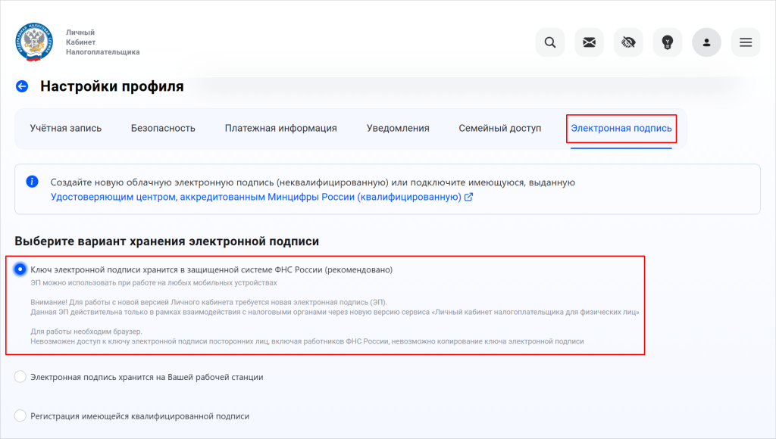Select signature stored on Вашей рабочей станции
The image size is (776, 439).
20,377
